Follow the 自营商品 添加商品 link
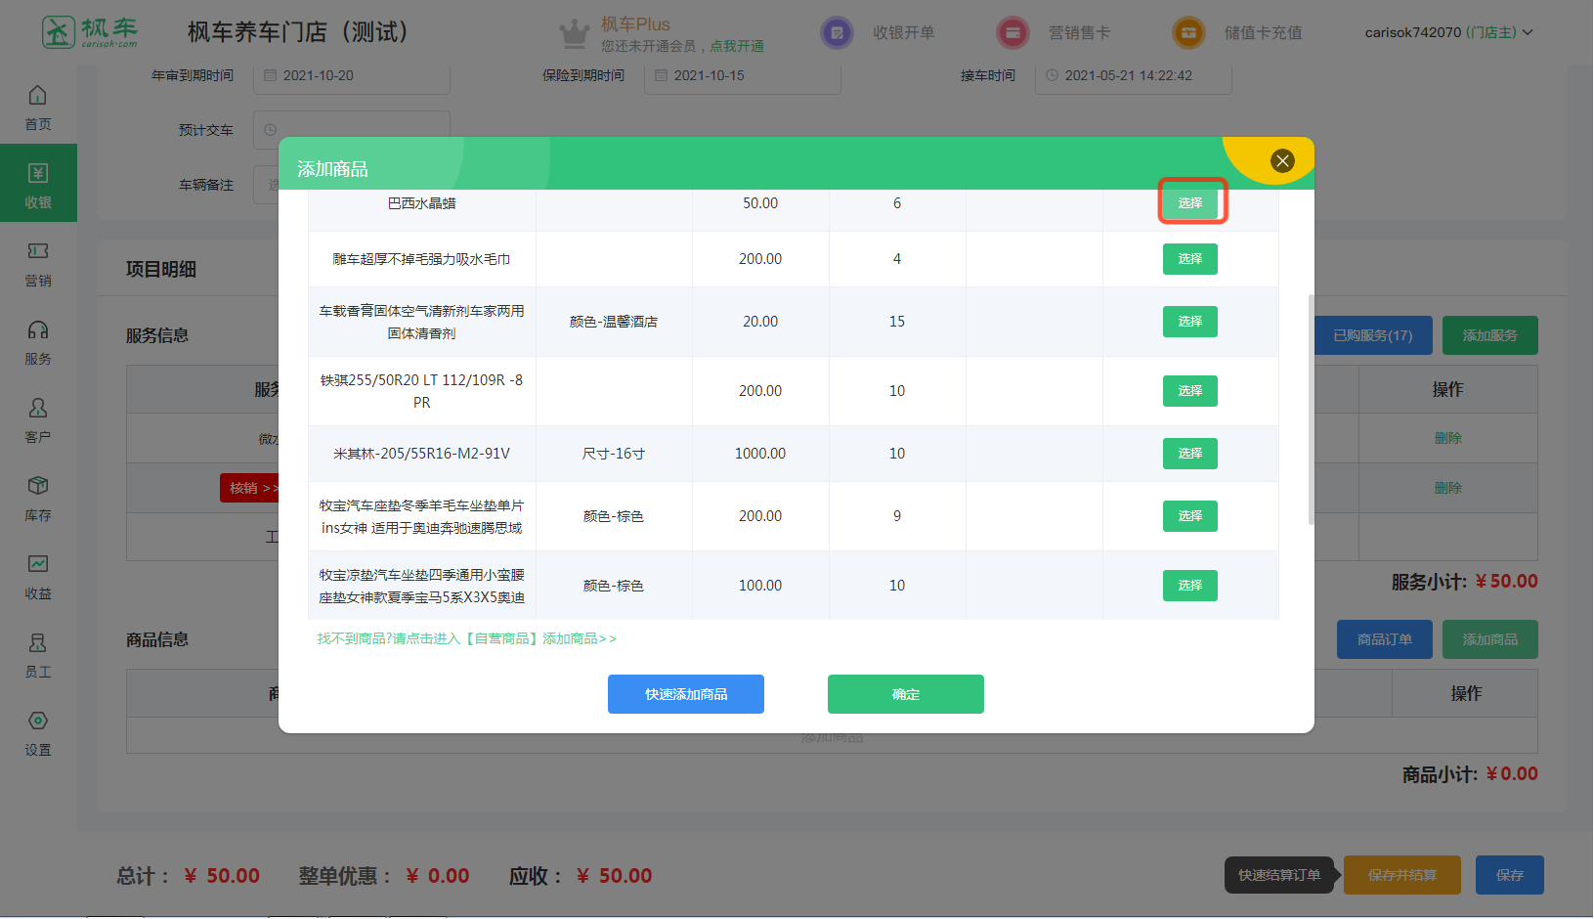The height and width of the screenshot is (919, 1594). point(466,638)
